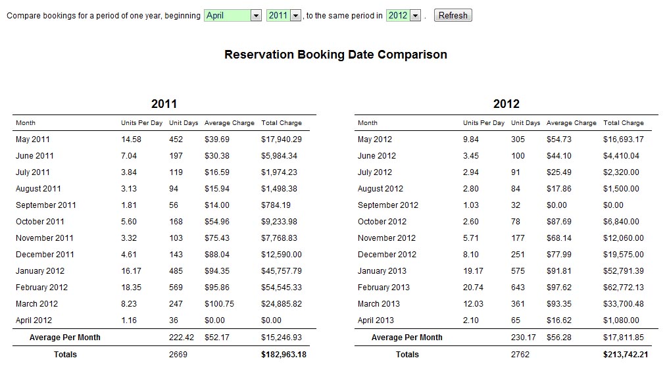Click Unit Days header in 2012 table
This screenshot has width=665, height=379.
(525, 123)
